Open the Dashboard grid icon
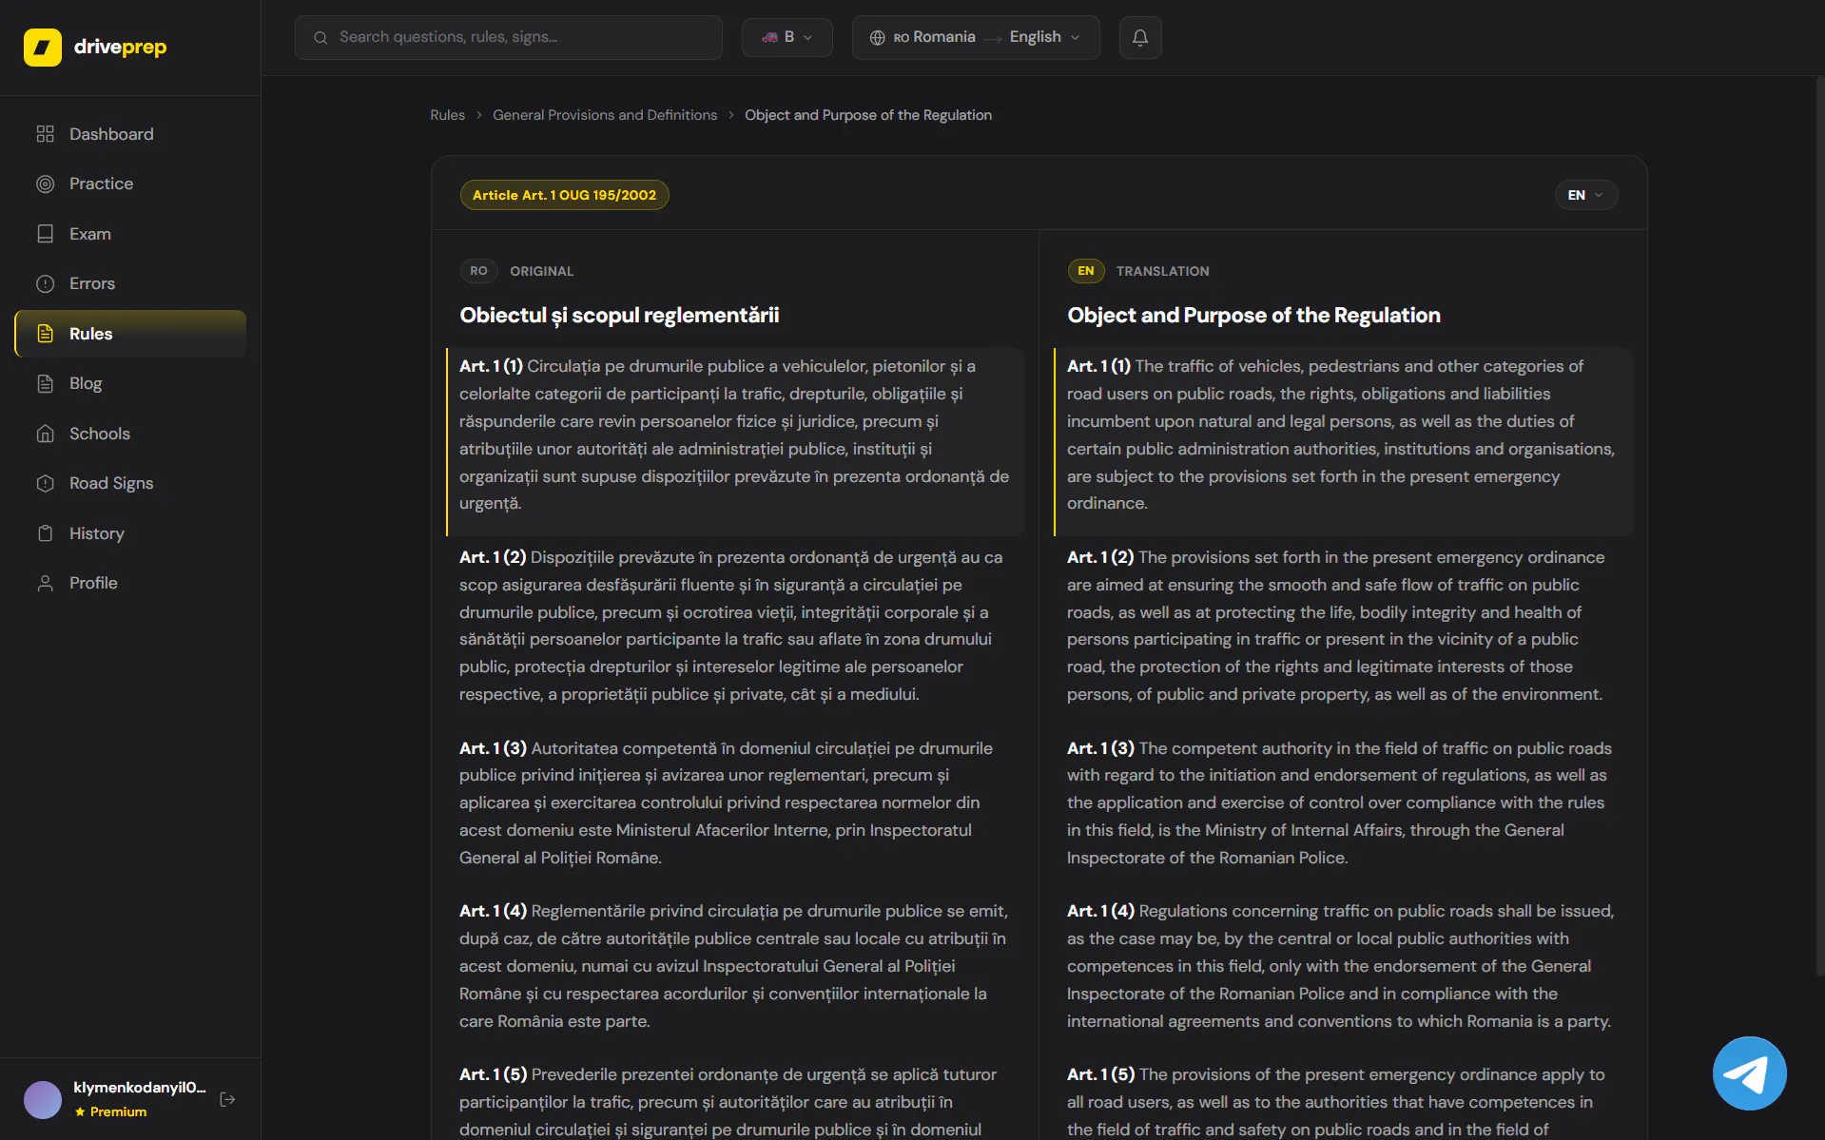The height and width of the screenshot is (1140, 1825). coord(45,134)
